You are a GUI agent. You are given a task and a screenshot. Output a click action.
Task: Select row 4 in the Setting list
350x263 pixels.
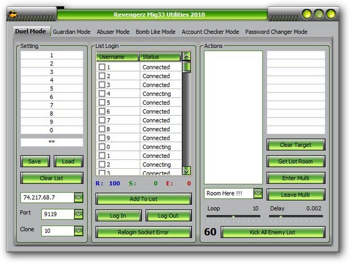52,80
